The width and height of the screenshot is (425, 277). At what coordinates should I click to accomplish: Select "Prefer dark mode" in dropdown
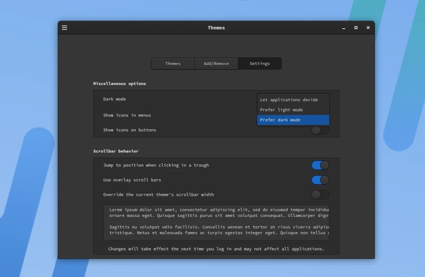tap(293, 120)
